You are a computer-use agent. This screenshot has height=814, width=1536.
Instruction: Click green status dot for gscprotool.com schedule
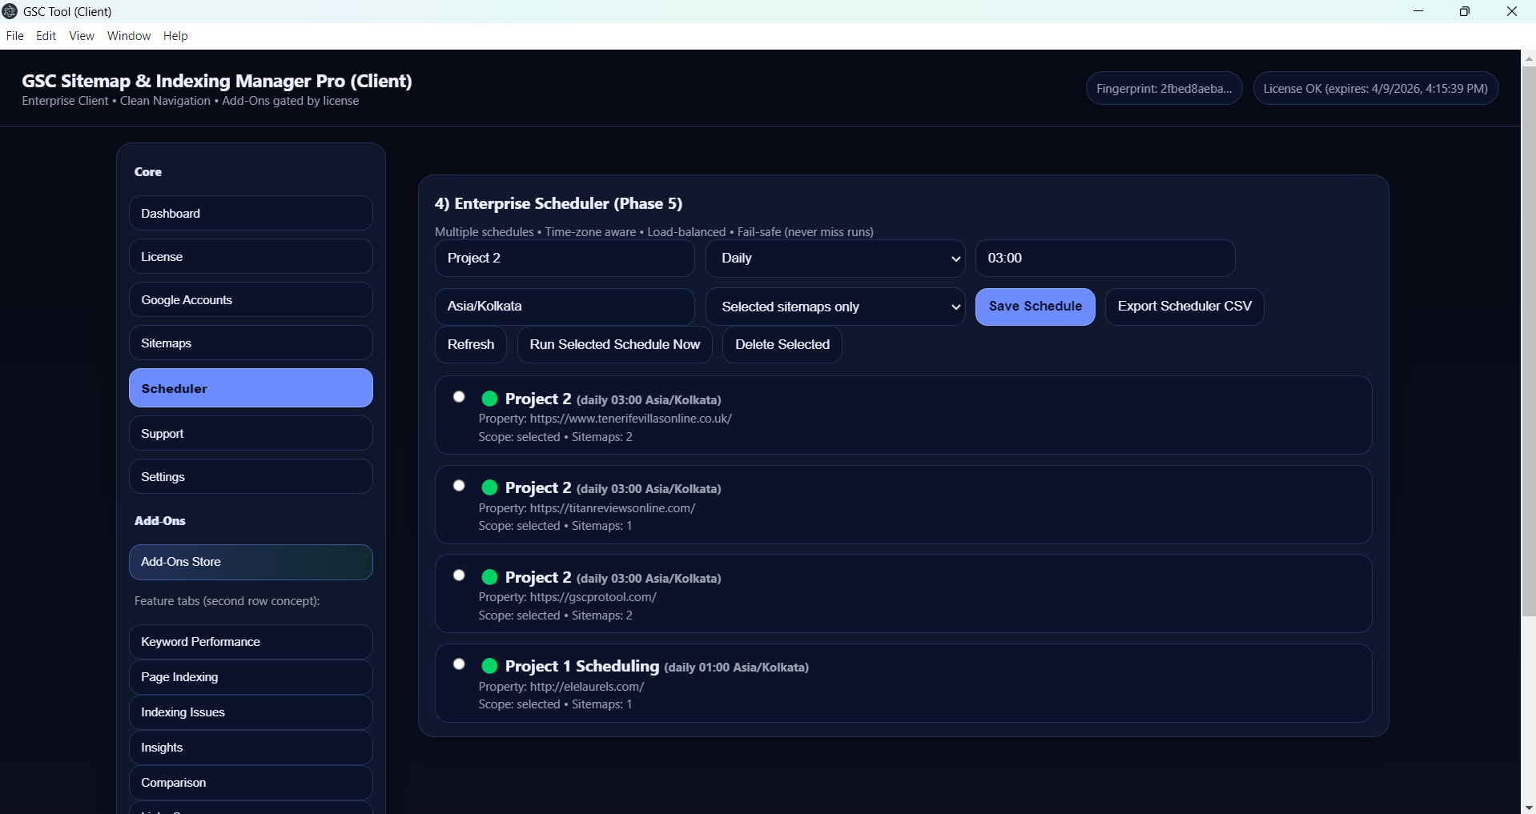pos(489,577)
